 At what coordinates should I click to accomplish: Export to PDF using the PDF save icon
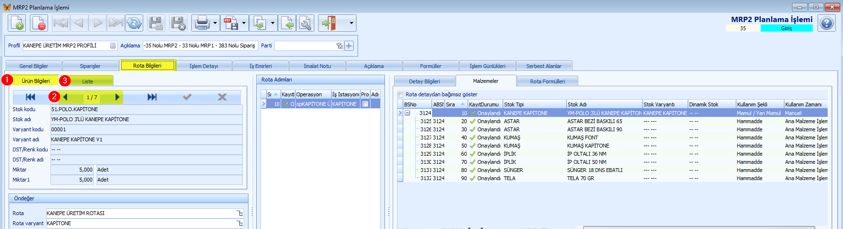pos(231,23)
